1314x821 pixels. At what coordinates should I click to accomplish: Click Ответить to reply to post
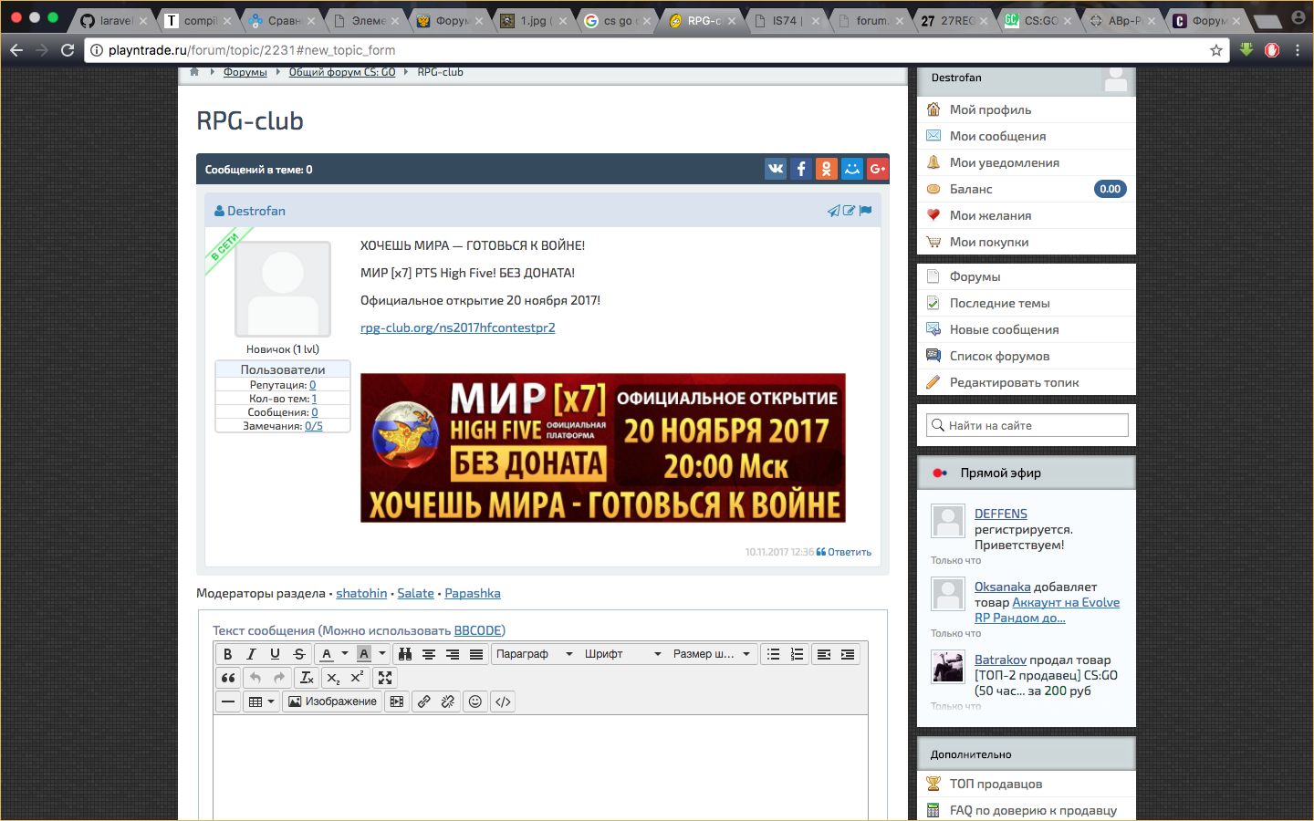tap(844, 552)
